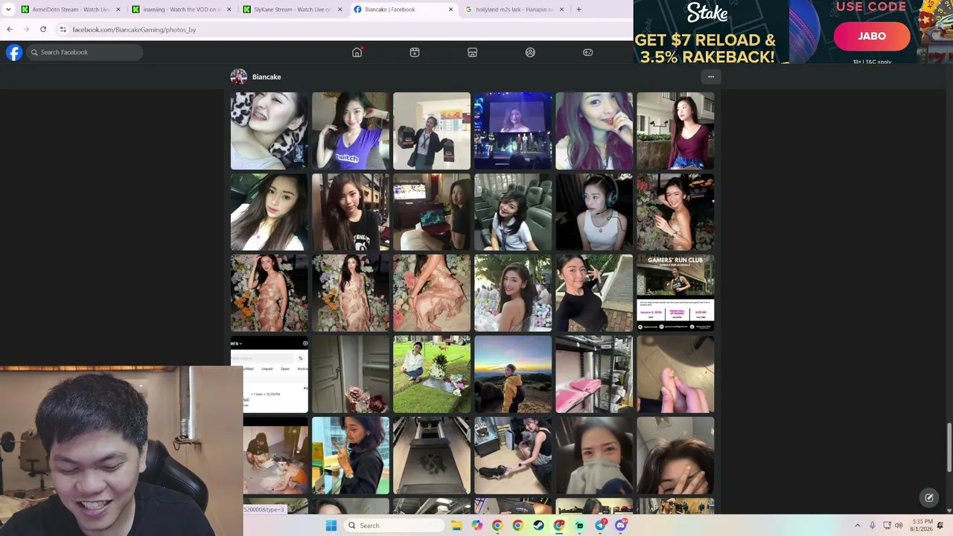Switch to the hollyland m2s lark tab
Viewport: 953px width, 536px height.
[x=514, y=10]
